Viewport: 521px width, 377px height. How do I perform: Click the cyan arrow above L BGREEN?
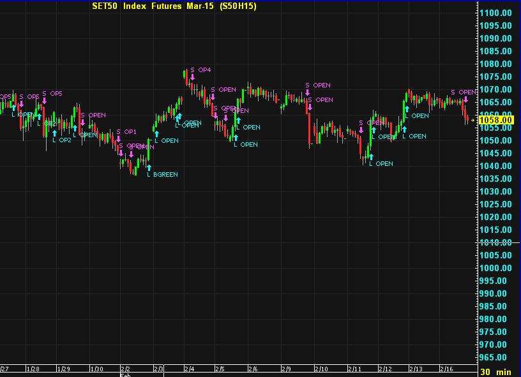coord(149,168)
